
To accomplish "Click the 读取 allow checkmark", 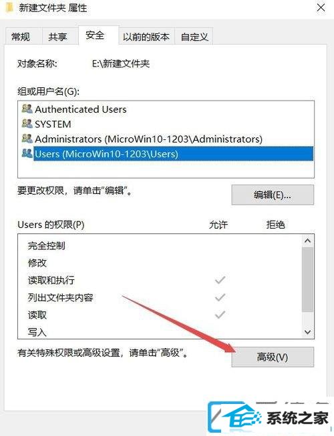I will [220, 315].
